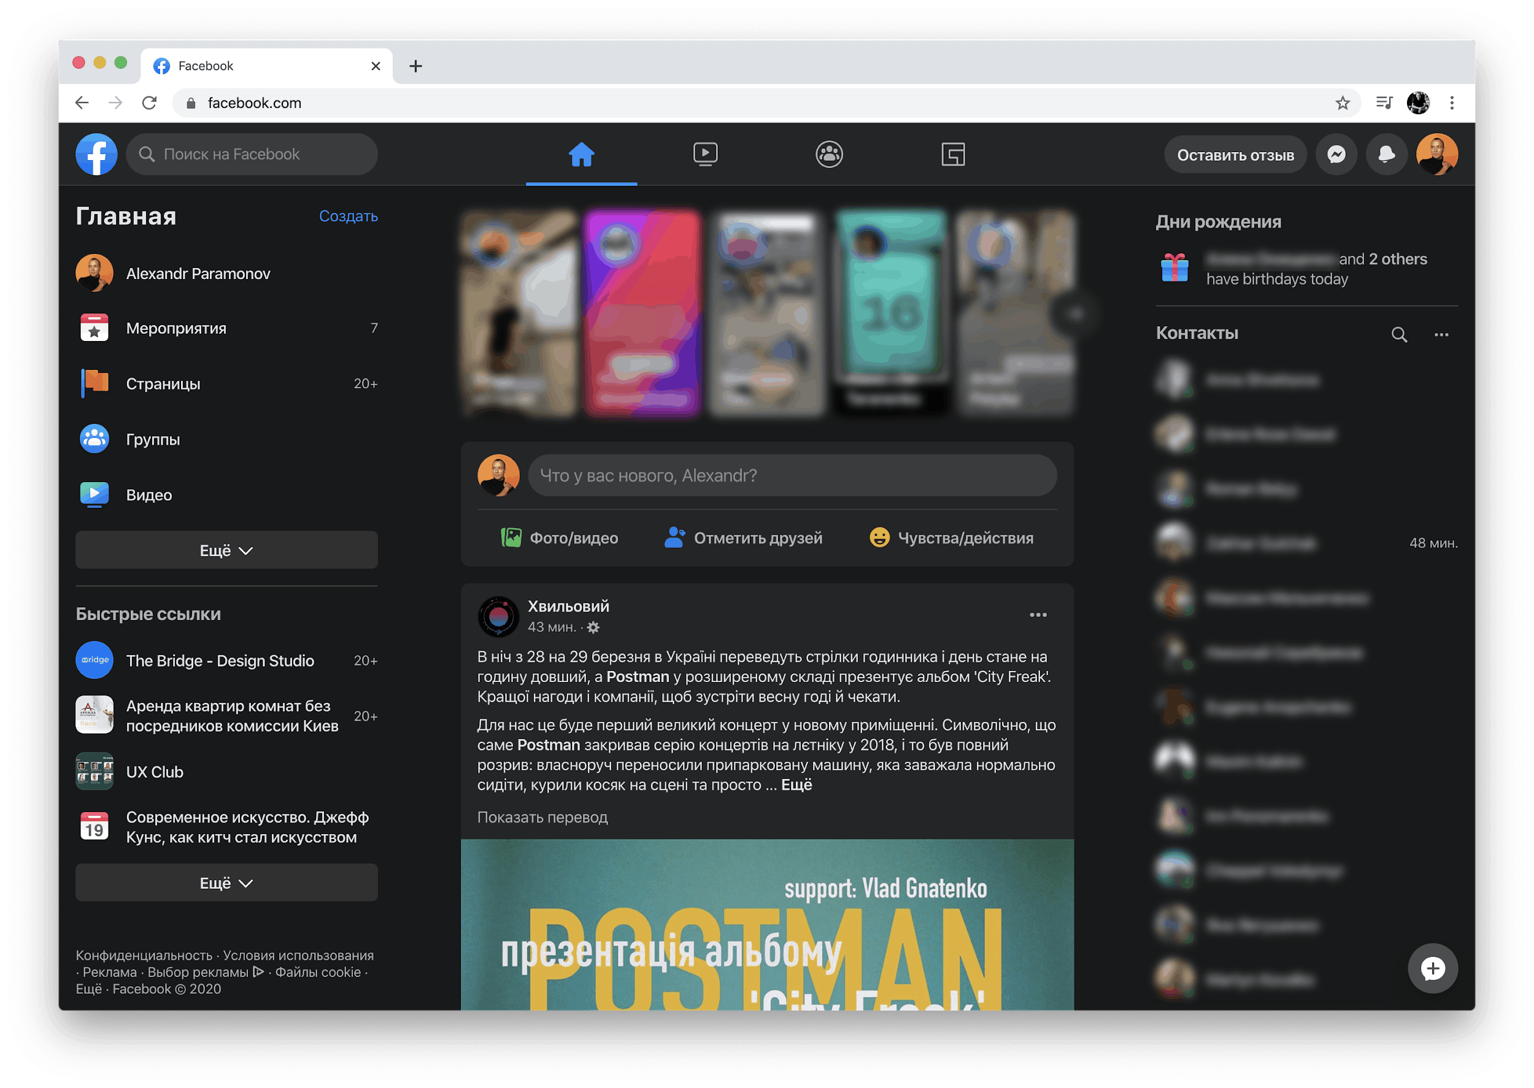Click the Конфиденциальность footer link

click(x=144, y=956)
